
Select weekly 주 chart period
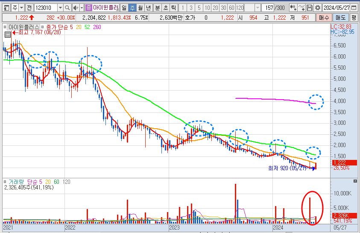pos(132,8)
